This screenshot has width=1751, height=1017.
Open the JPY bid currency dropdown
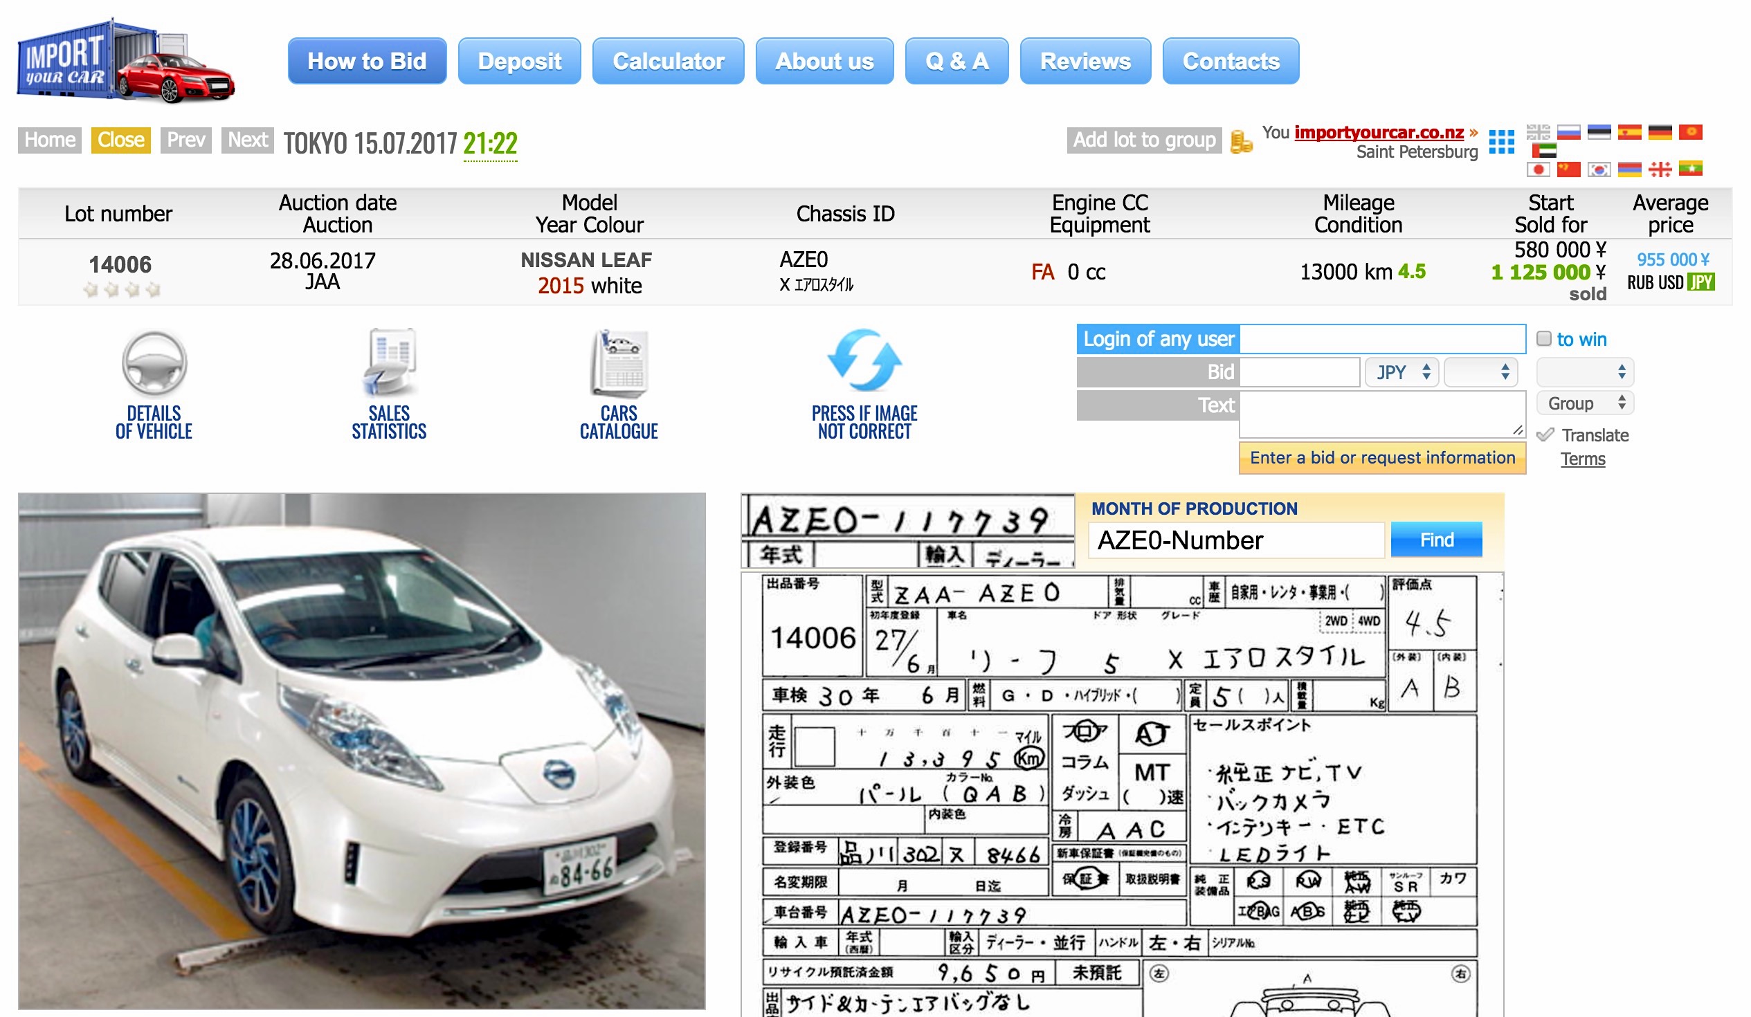click(1402, 372)
